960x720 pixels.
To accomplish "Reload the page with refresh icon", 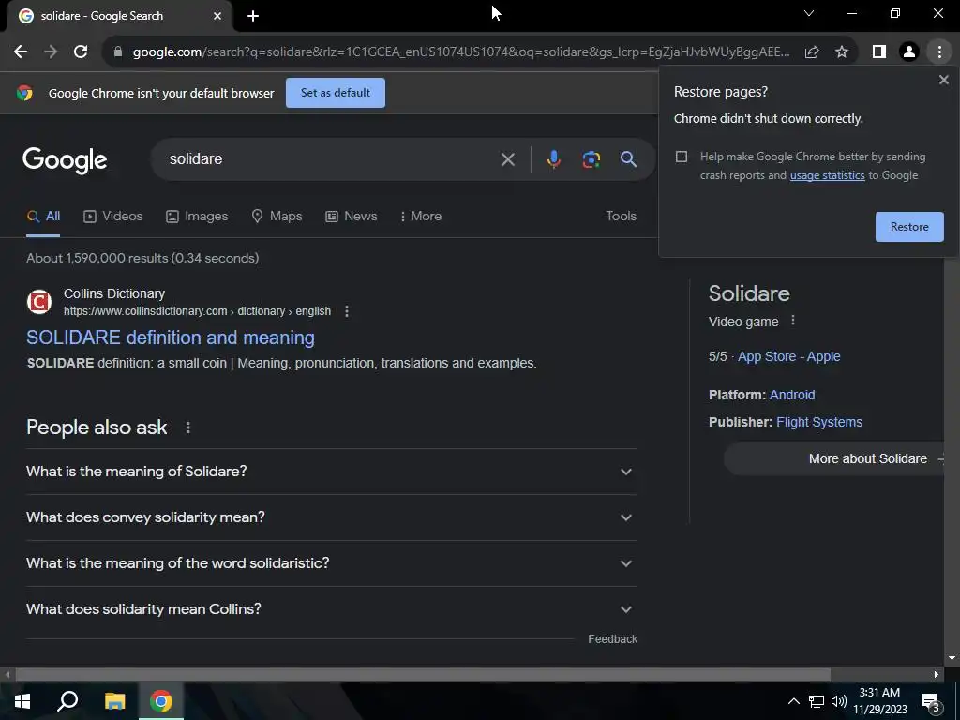I will tap(81, 52).
